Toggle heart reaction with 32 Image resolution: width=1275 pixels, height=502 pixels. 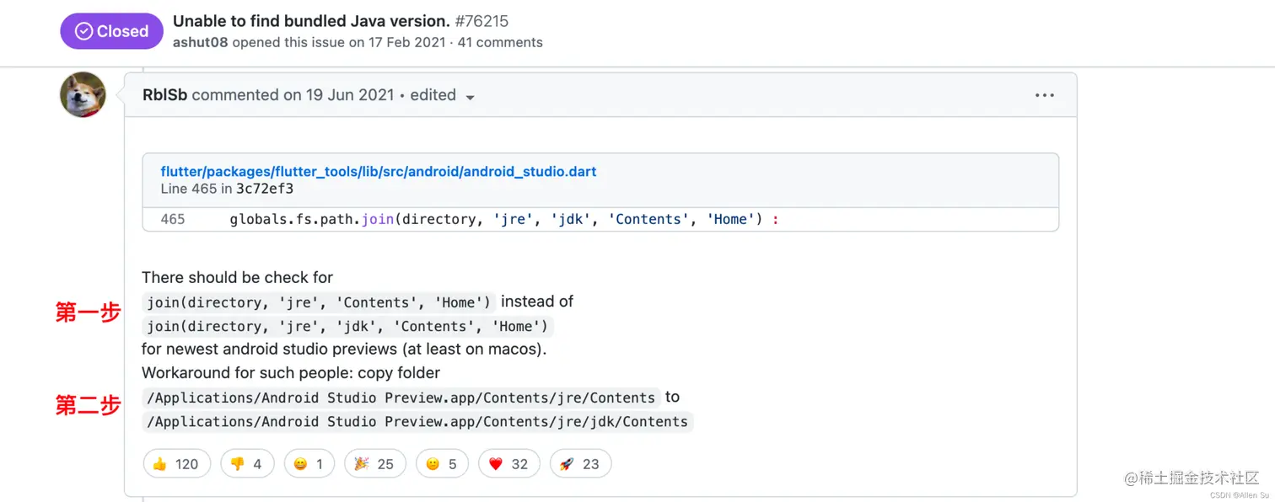[x=508, y=463]
